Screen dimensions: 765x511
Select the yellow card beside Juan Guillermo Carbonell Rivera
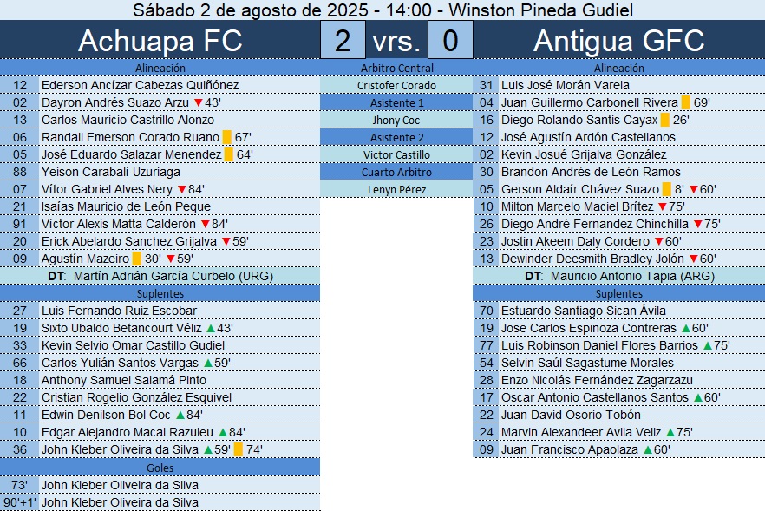click(686, 102)
